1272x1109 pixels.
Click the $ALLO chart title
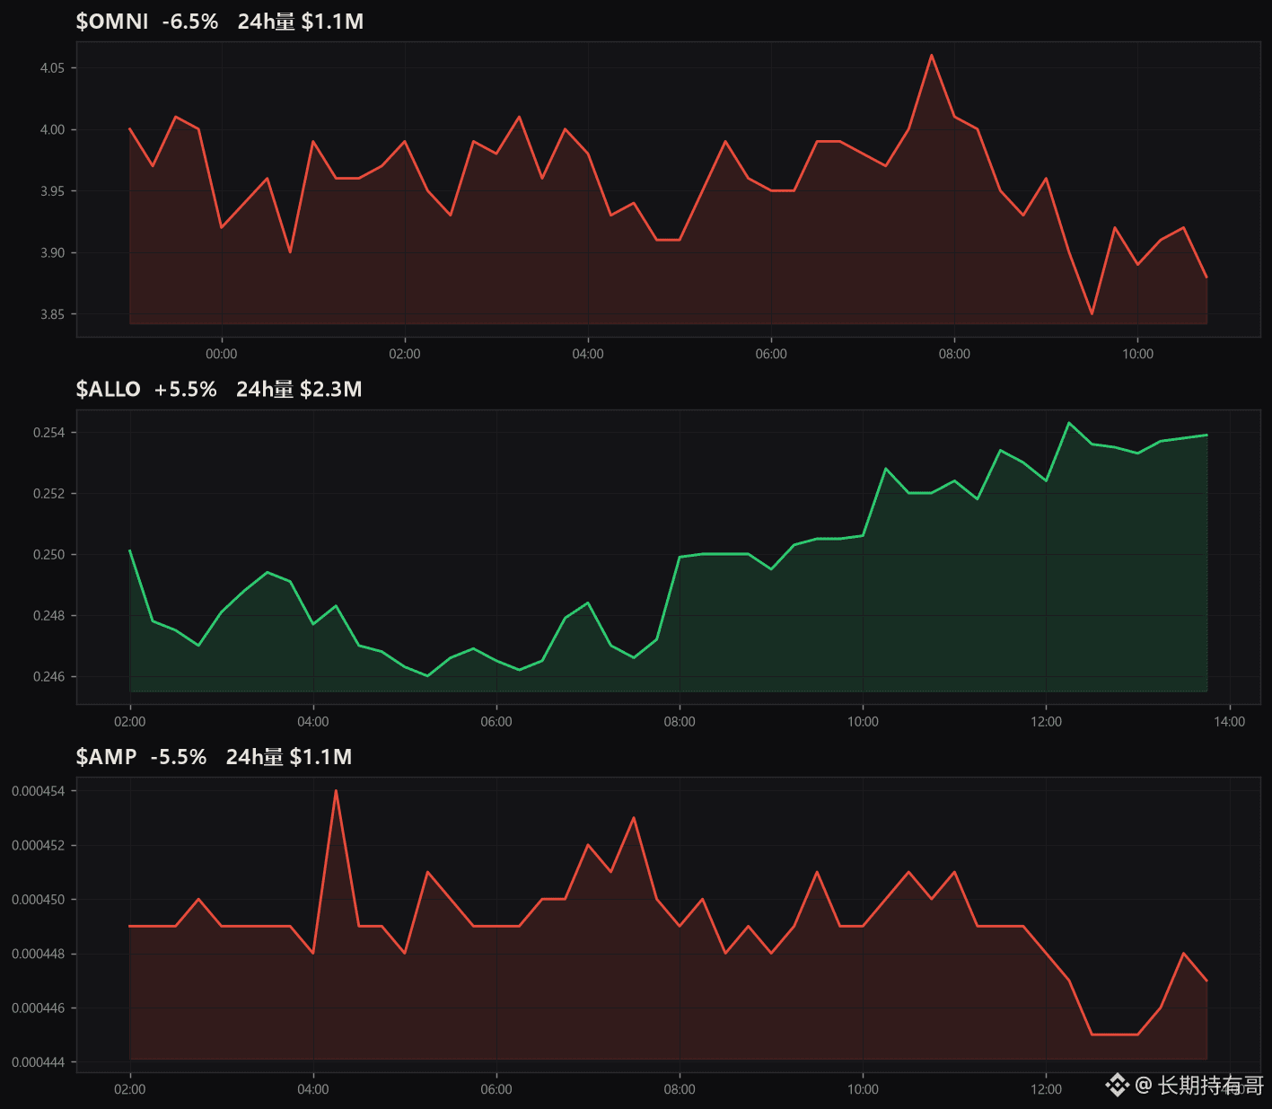[109, 389]
